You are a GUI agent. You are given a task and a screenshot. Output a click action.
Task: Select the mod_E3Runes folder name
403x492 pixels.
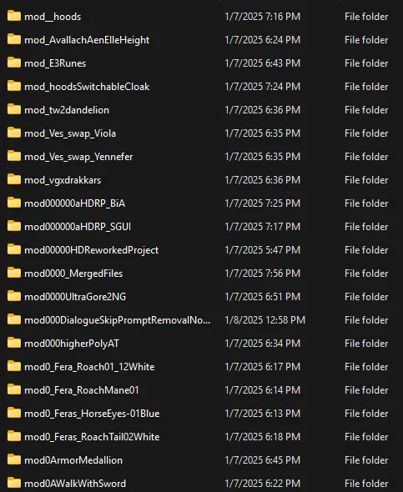[55, 63]
